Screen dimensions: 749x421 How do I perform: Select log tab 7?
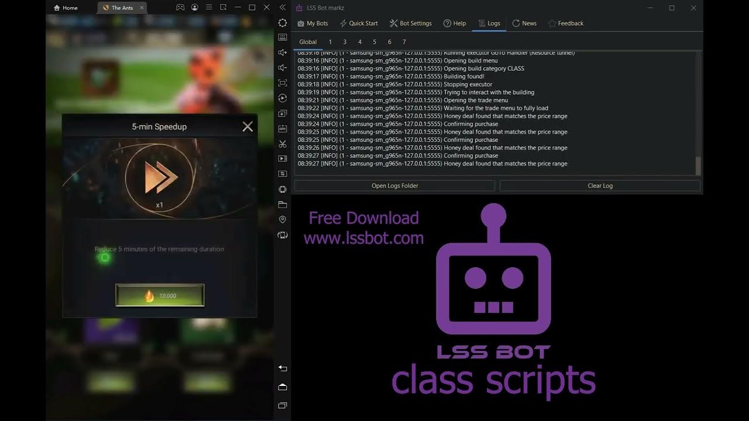coord(404,42)
